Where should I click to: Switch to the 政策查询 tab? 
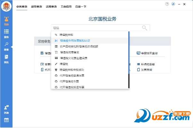pos(37,6)
